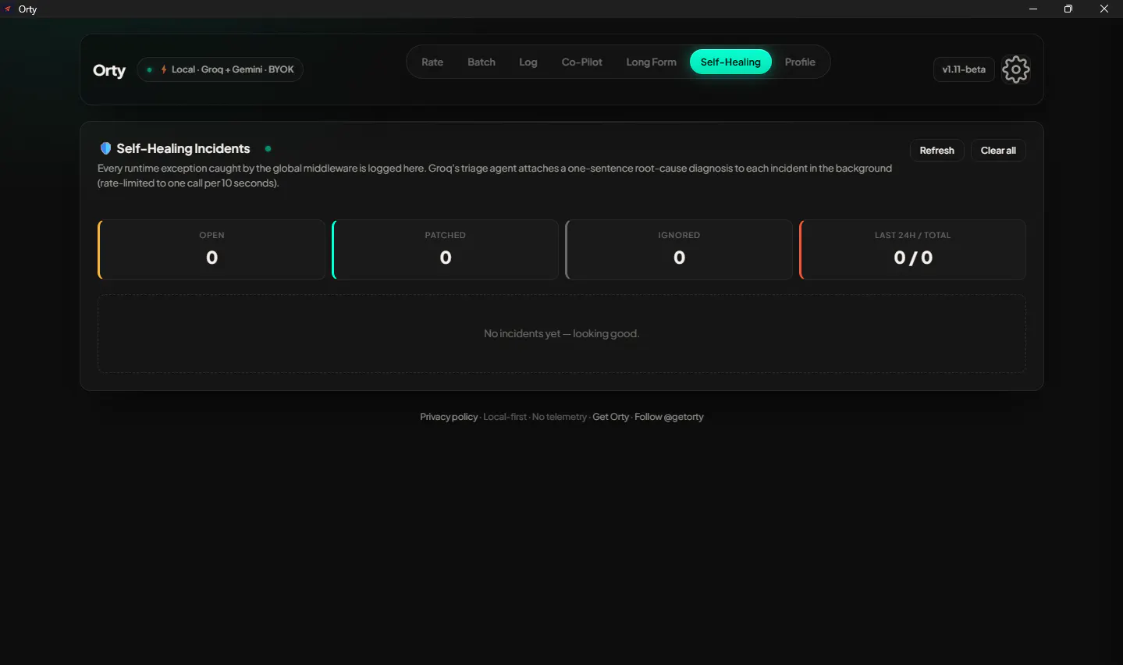The image size is (1123, 665).
Task: Click the Orty brand name in the header
Action: click(x=109, y=70)
